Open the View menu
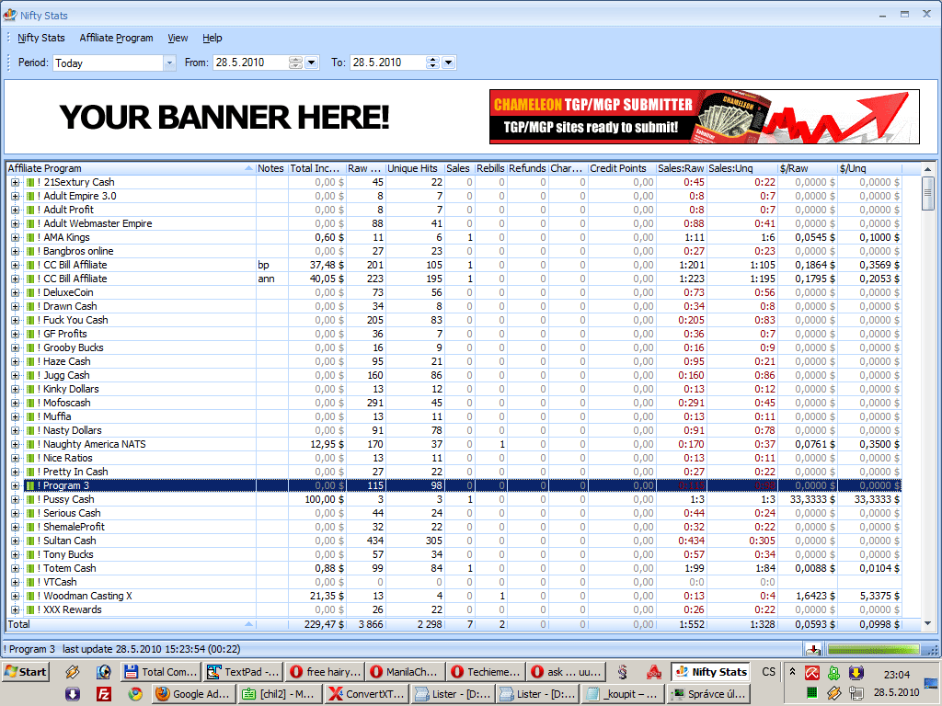Viewport: 942px width, 706px height. click(178, 38)
